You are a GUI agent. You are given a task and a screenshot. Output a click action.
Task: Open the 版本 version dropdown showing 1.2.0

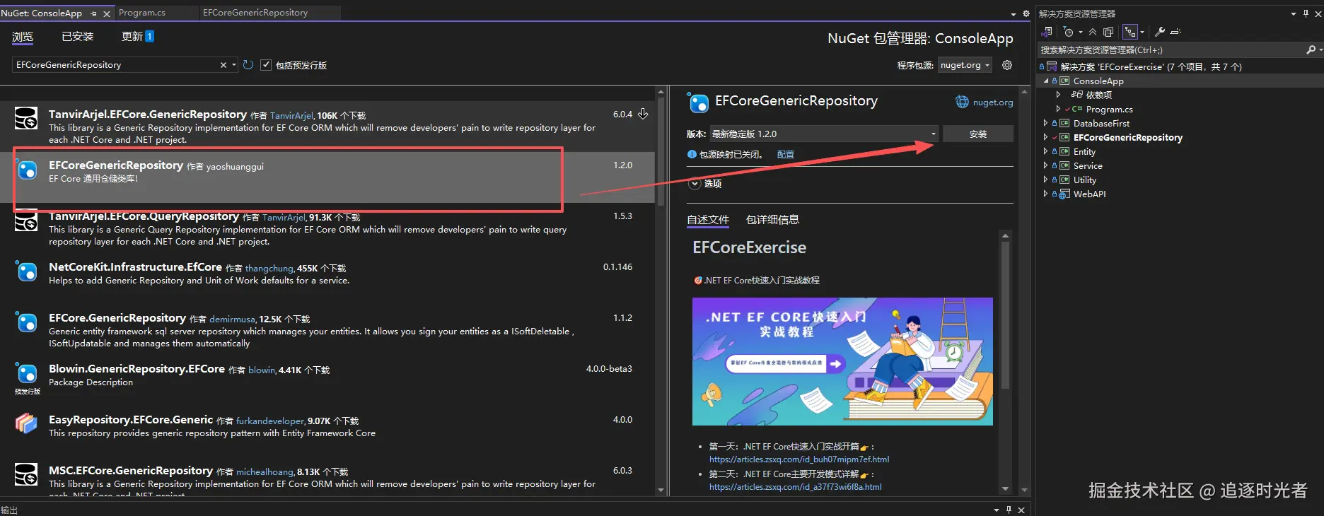[824, 134]
